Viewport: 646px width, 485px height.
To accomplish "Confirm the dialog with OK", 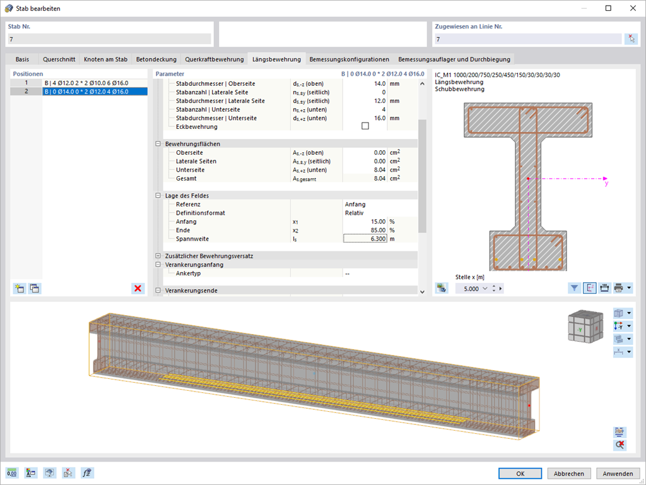I will [x=520, y=473].
